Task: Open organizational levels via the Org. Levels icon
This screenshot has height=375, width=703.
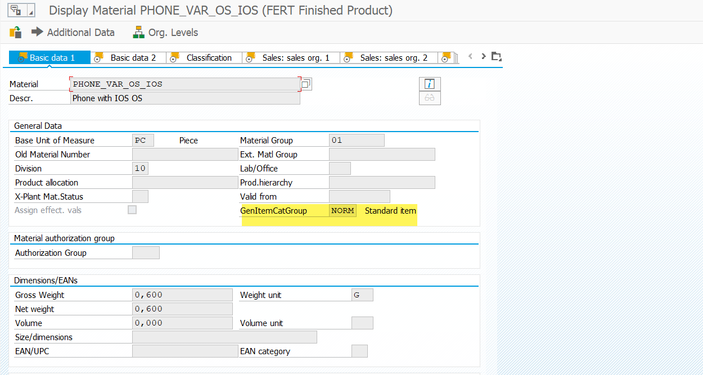Action: tap(138, 32)
